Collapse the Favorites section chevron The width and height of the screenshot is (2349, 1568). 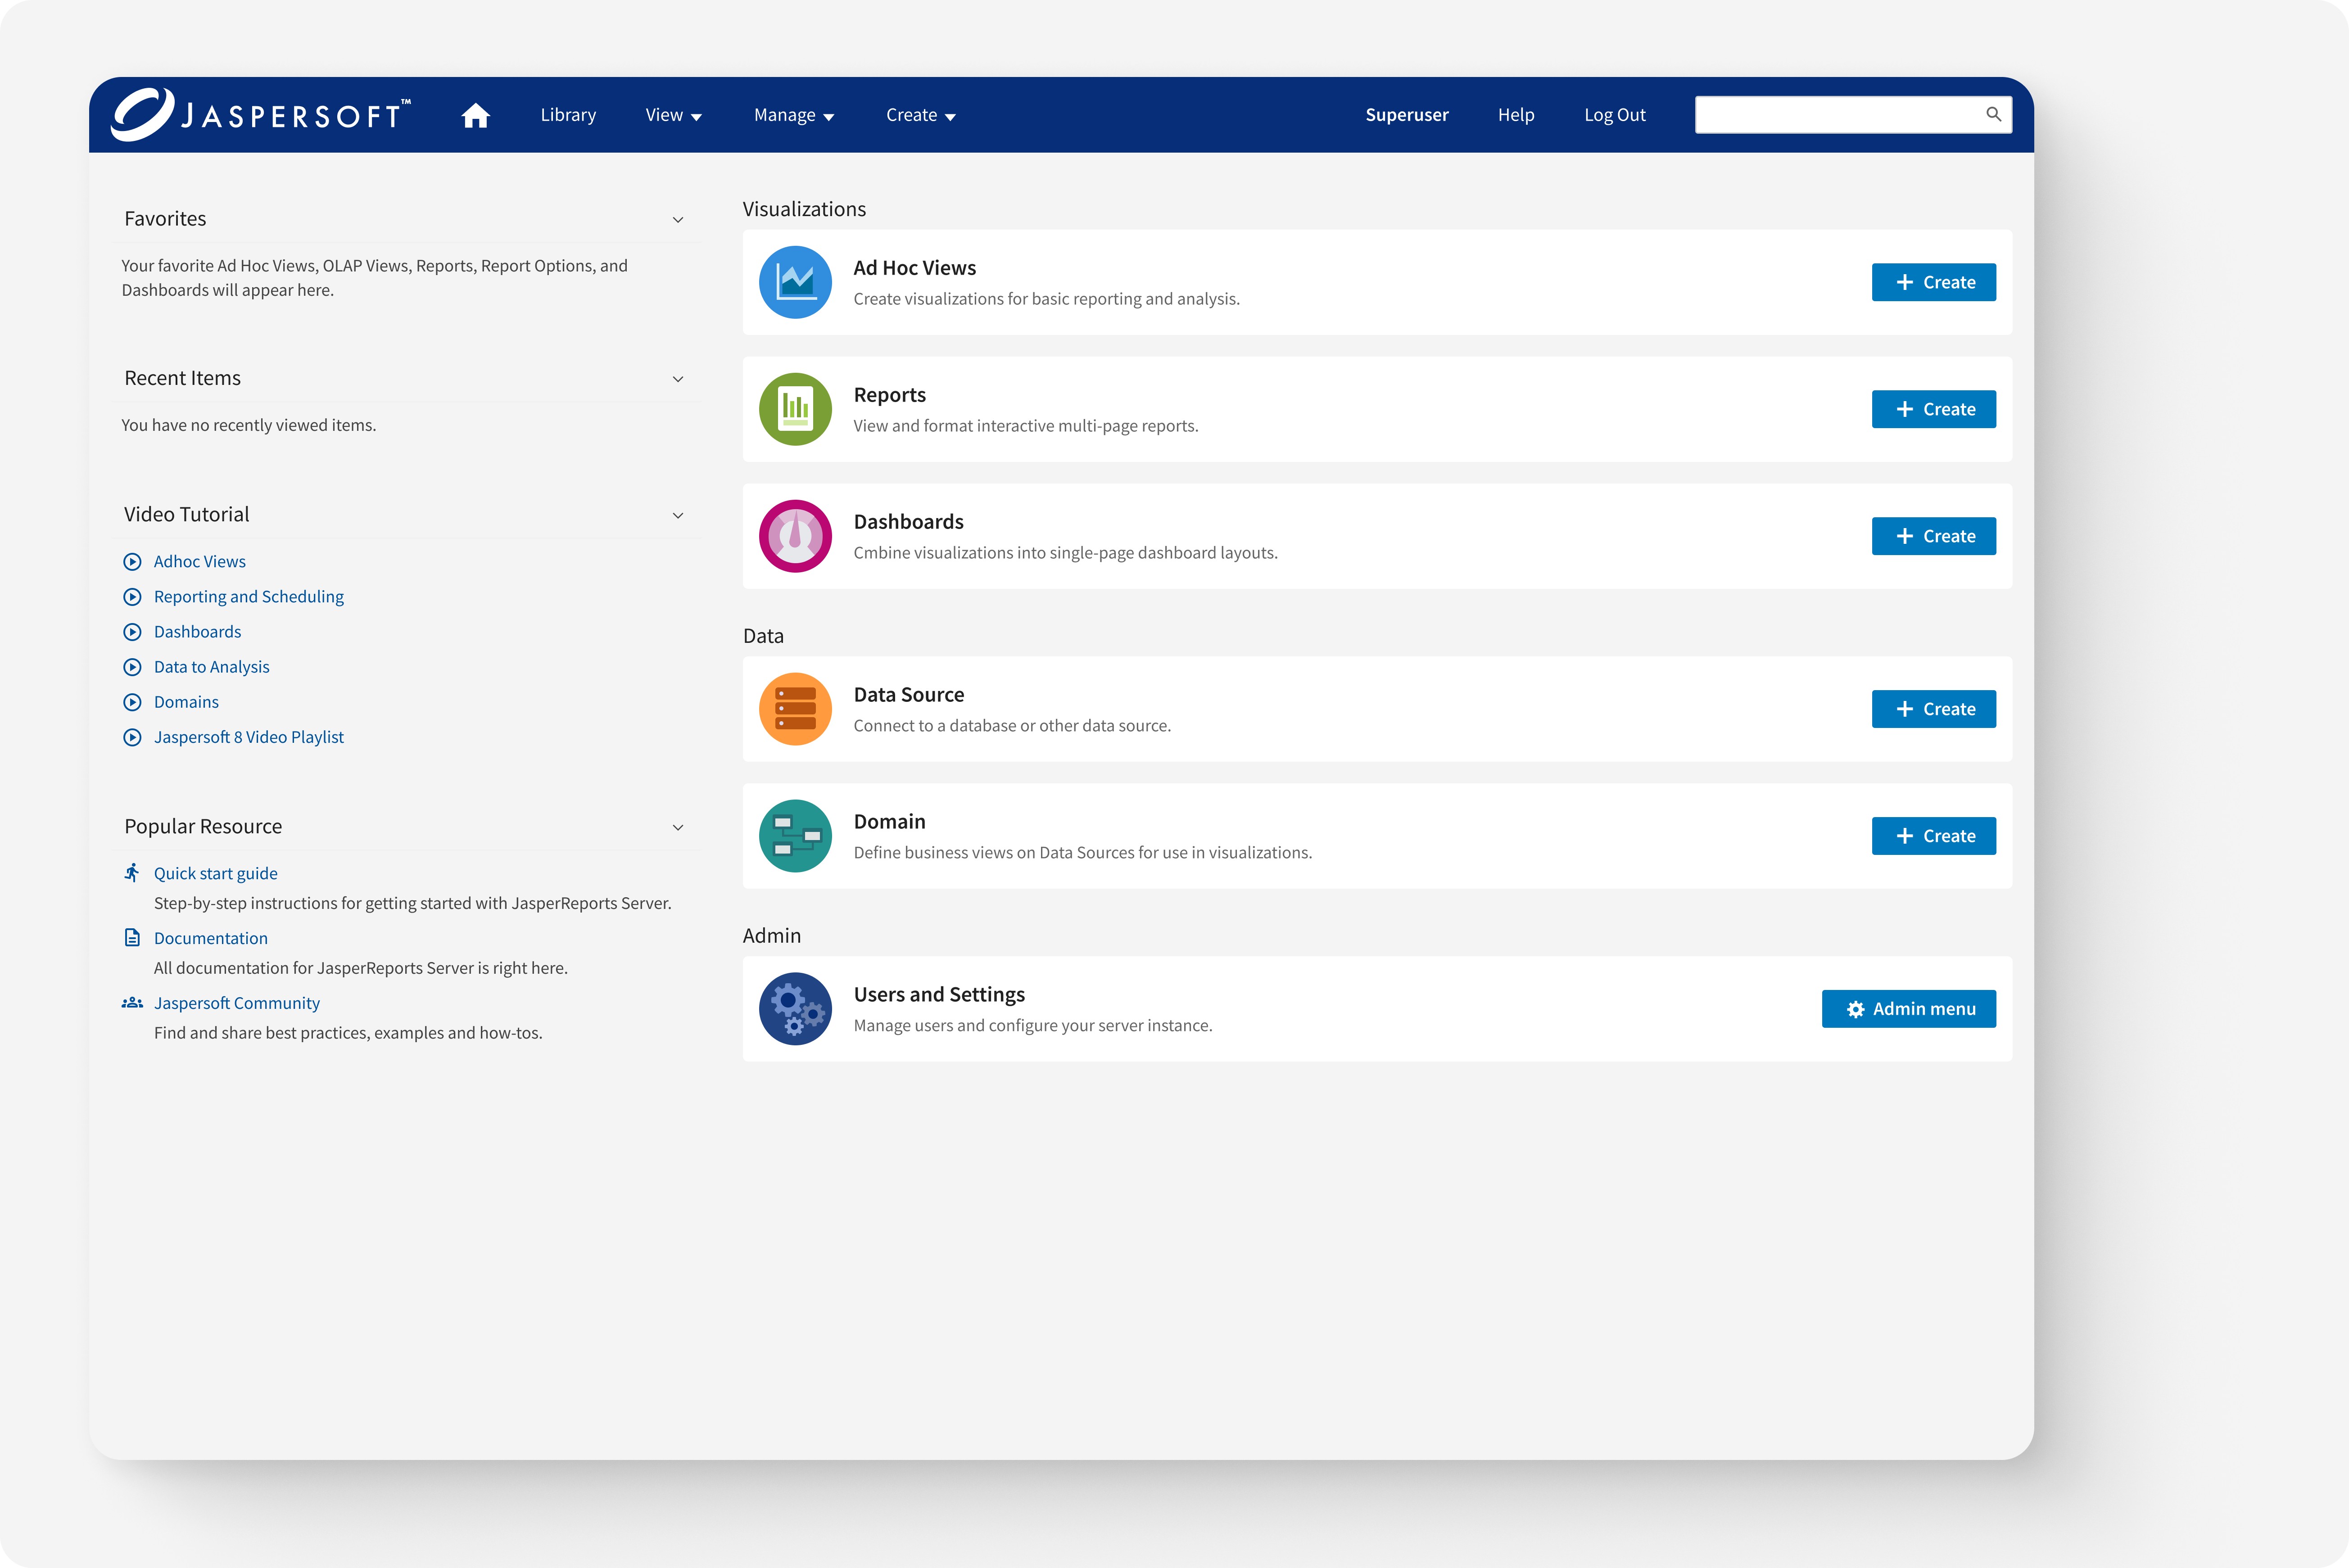coord(678,220)
